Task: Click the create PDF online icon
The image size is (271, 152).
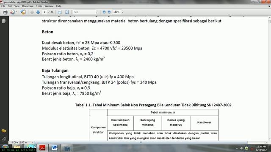Action: tap(12, 12)
